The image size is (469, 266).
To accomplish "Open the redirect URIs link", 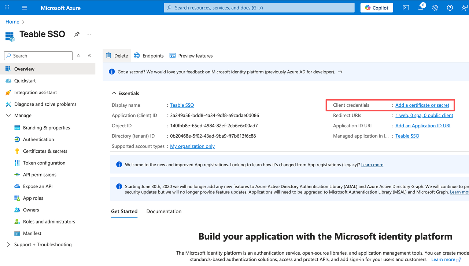I will [x=424, y=115].
